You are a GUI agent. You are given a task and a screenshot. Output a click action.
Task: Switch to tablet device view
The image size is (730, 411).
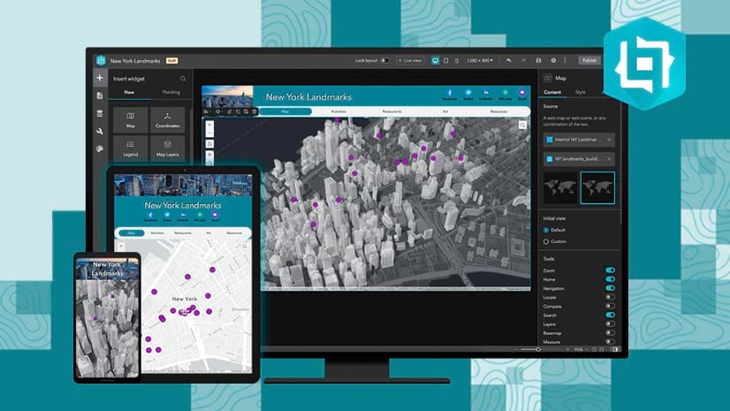point(446,60)
